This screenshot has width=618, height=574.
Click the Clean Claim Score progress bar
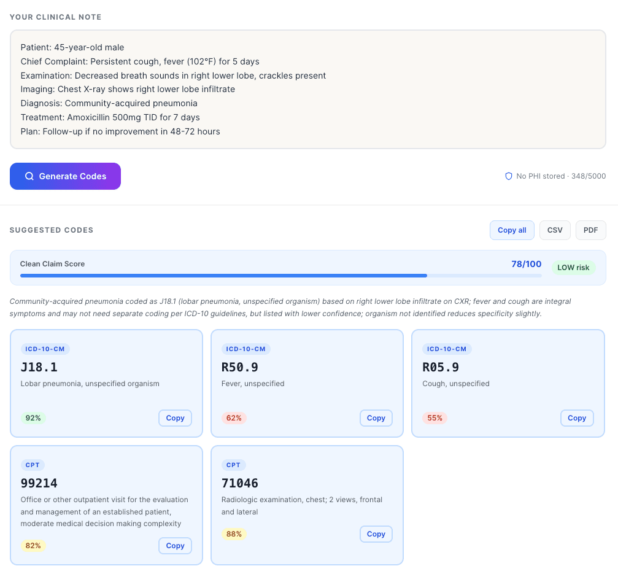280,276
